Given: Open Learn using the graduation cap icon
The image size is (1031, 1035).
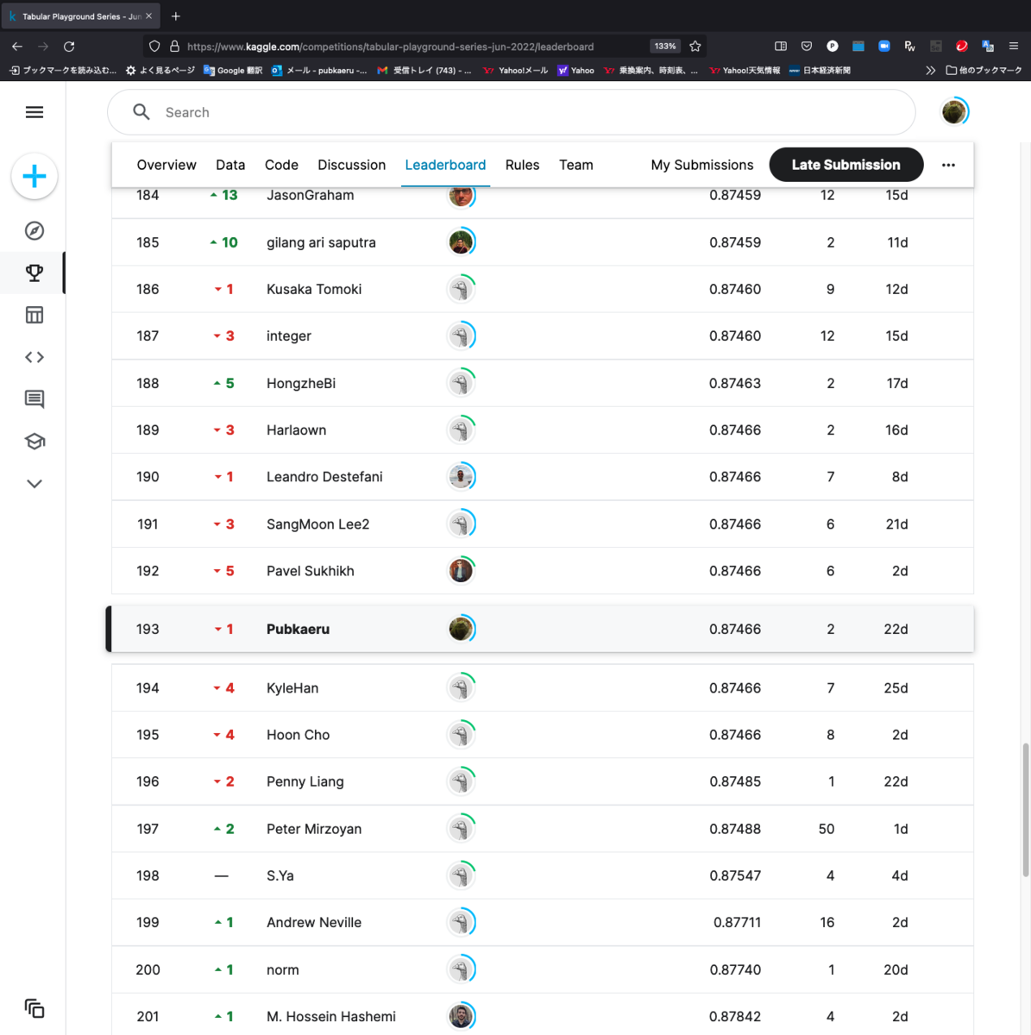Looking at the screenshot, I should pyautogui.click(x=34, y=441).
